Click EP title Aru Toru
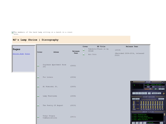This screenshot has height=124, width=166. (x=92, y=54)
